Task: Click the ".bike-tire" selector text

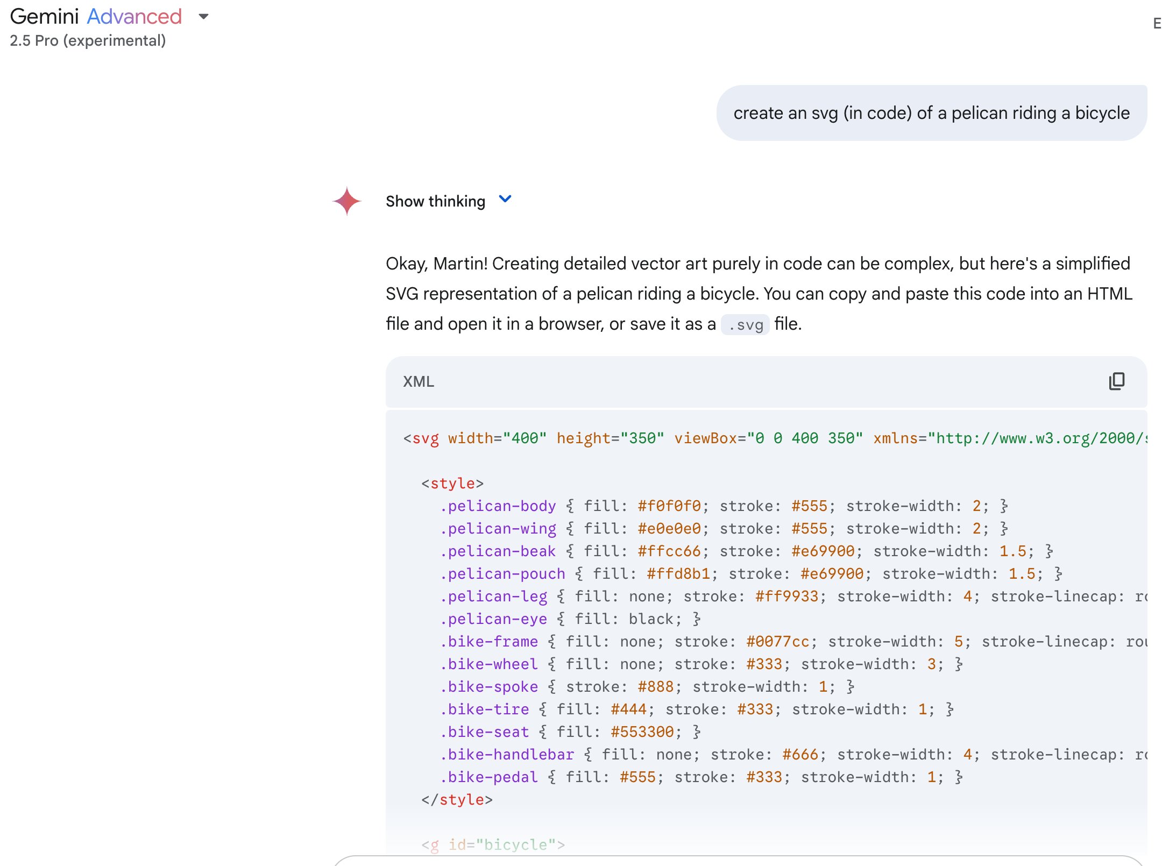Action: 484,709
